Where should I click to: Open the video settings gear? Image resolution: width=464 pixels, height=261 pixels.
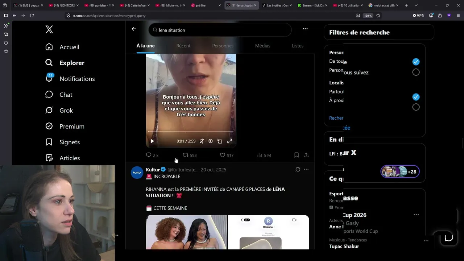(x=211, y=141)
